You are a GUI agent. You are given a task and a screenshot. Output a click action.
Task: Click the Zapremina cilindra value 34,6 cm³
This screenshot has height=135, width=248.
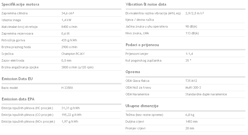(x=68, y=13)
